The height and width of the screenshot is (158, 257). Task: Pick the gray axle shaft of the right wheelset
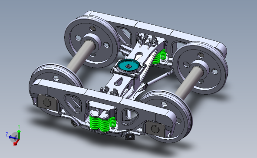[189, 83]
